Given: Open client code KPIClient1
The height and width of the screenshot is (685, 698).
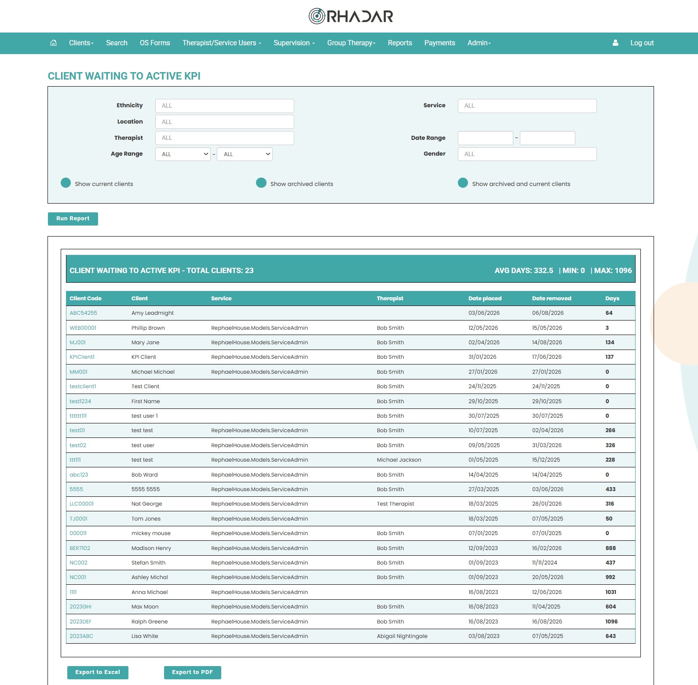Looking at the screenshot, I should coord(82,357).
